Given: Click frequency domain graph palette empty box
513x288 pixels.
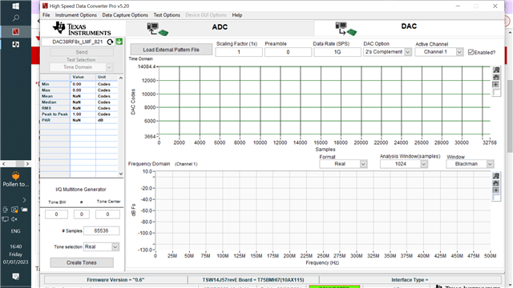Looking at the screenshot, I should (x=496, y=198).
